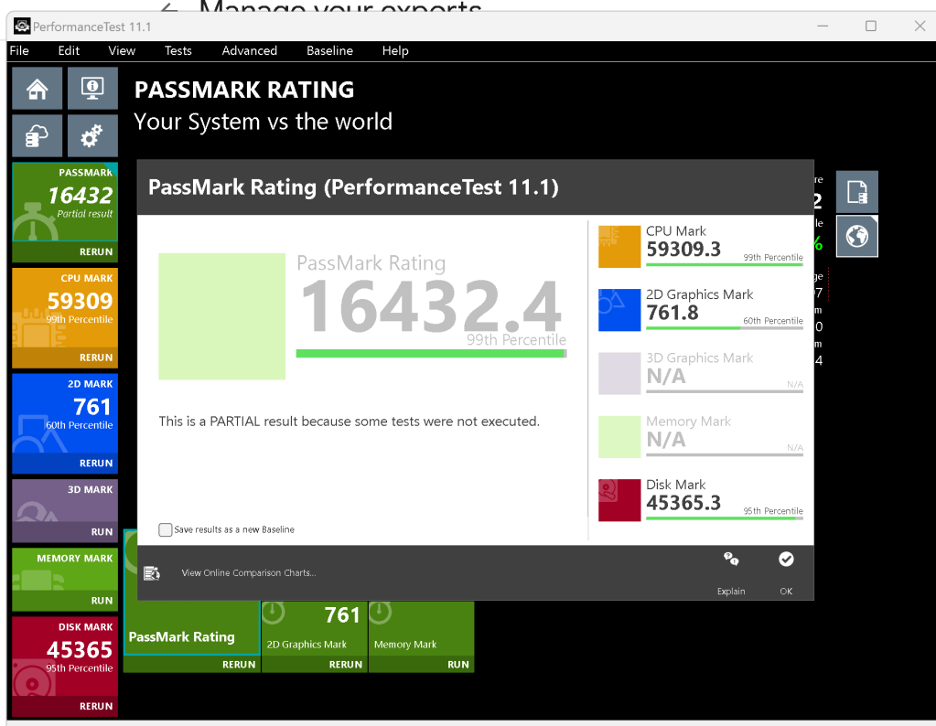Screen dimensions: 936x726
Task: Tick Save results as a new Baseline
Action: [166, 529]
